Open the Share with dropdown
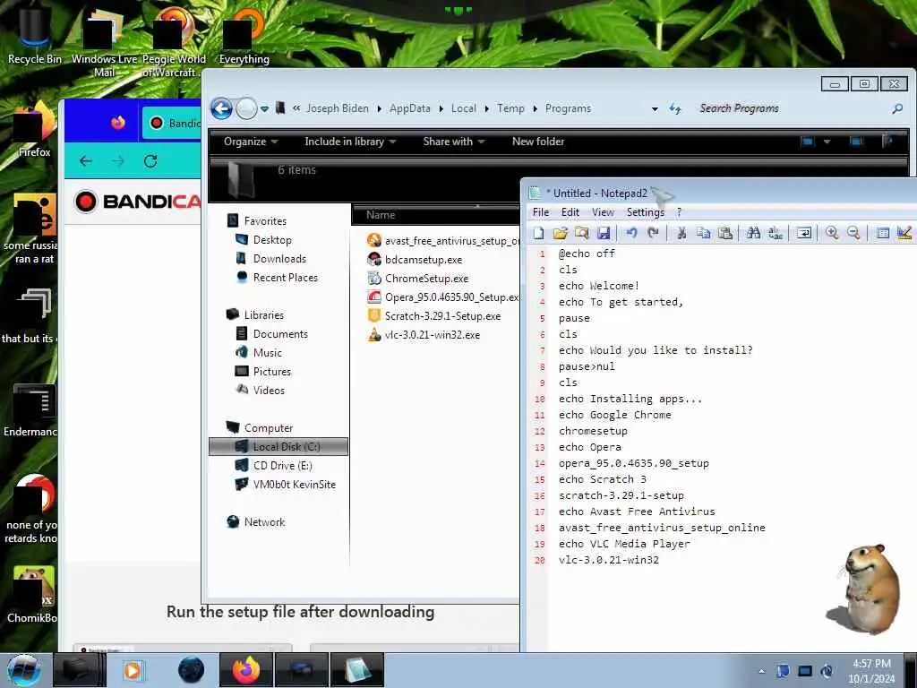Viewport: 917px width, 688px height. pos(454,142)
